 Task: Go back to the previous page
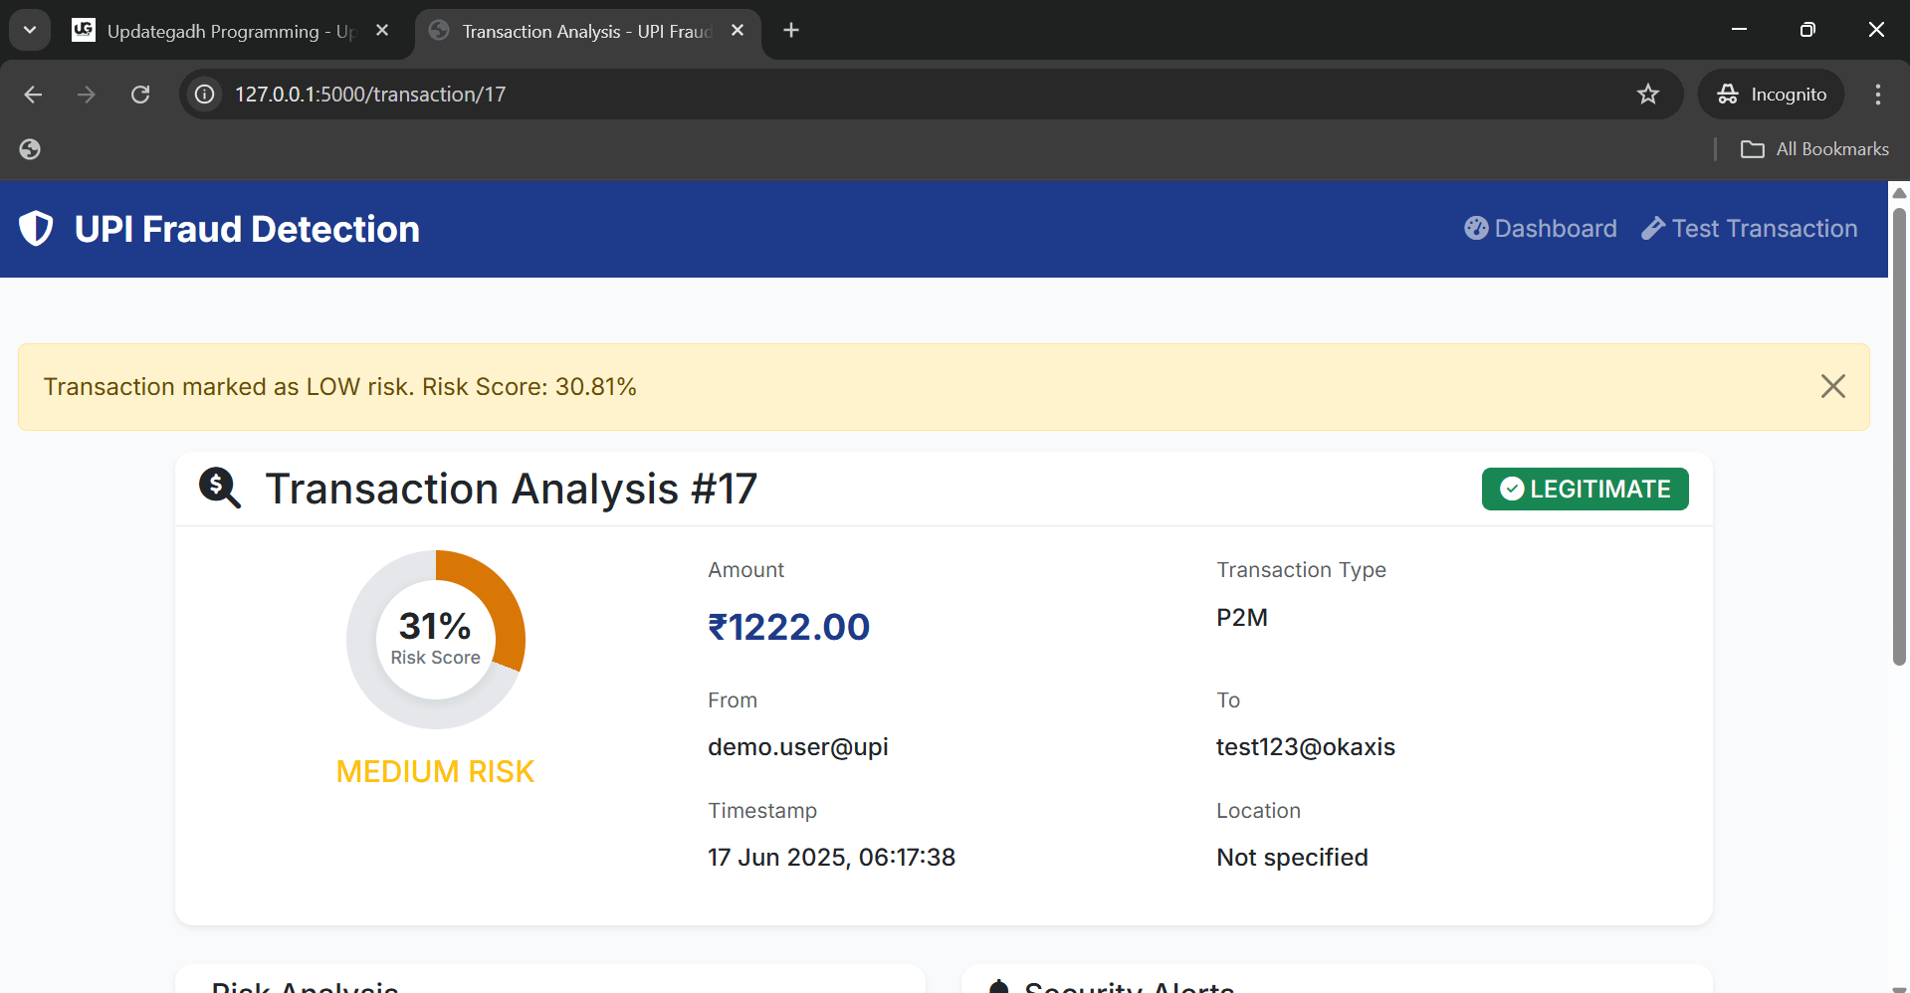[x=33, y=95]
